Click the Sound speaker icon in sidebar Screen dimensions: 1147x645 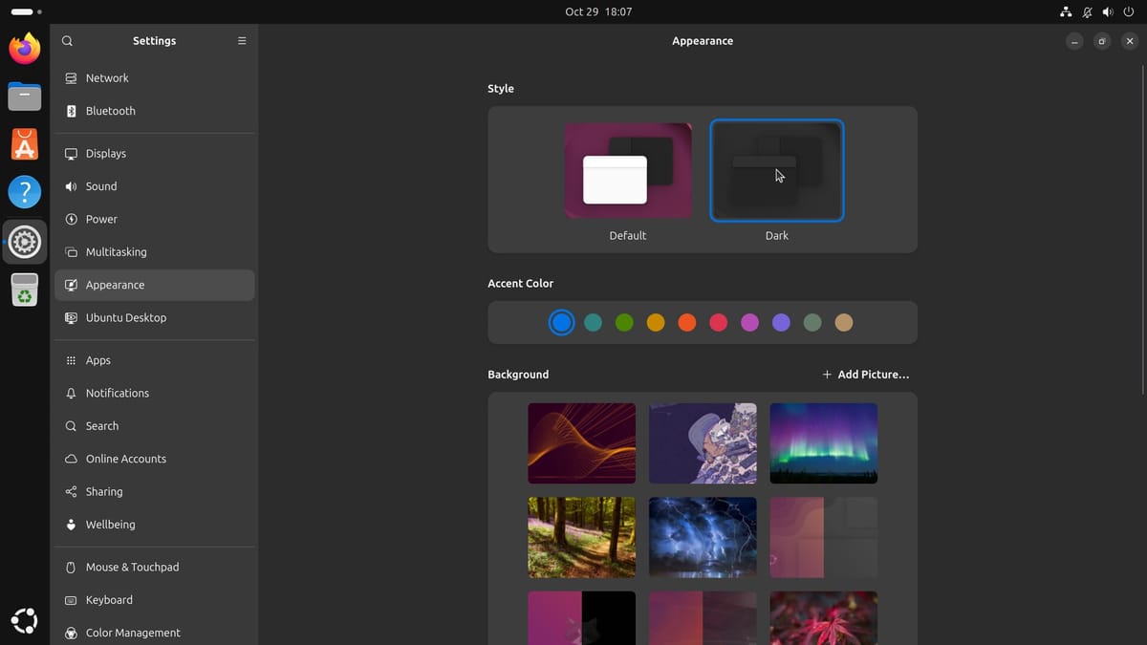tap(71, 186)
